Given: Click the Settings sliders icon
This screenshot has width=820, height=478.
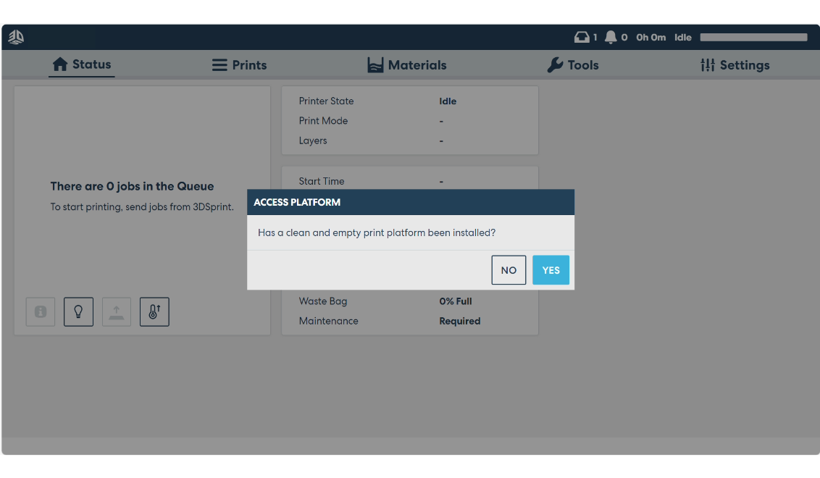Looking at the screenshot, I should click(706, 64).
